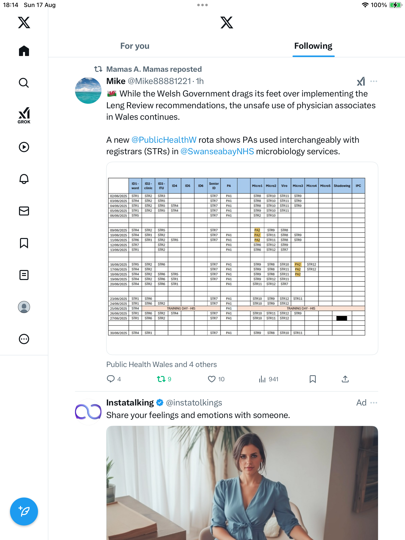405x540 pixels.
Task: Open the sidebar Bookmarks icon
Action: coord(24,243)
